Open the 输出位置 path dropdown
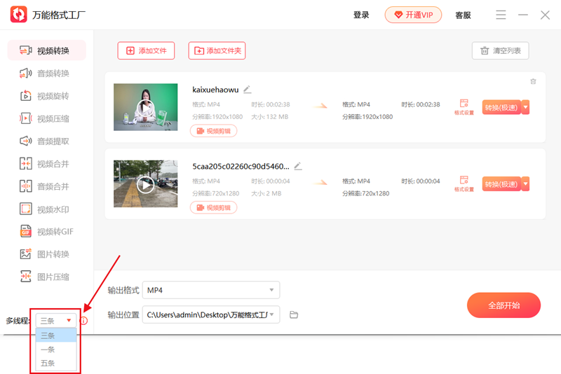The height and width of the screenshot is (374, 561). tap(211, 314)
